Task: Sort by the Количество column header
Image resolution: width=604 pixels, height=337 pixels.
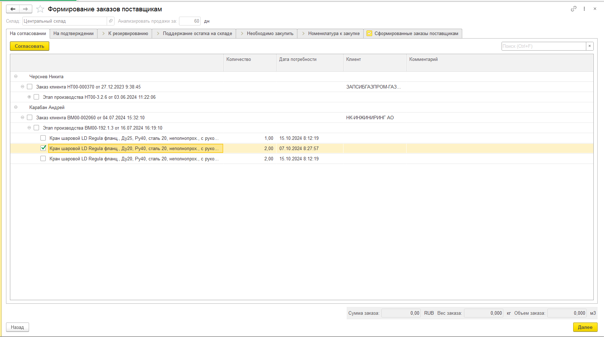Action: click(x=250, y=63)
